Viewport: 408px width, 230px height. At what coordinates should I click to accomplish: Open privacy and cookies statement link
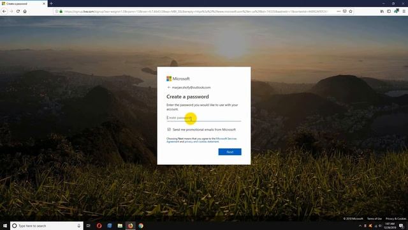tap(201, 142)
